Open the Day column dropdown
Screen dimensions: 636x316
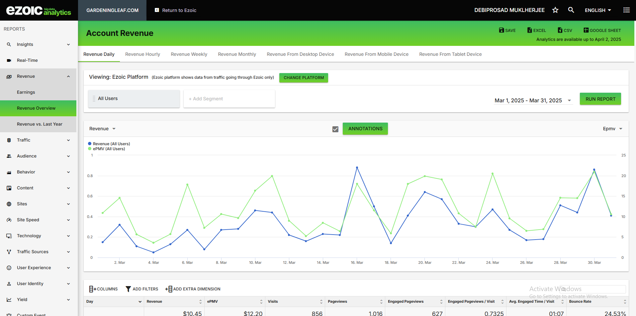tap(140, 302)
